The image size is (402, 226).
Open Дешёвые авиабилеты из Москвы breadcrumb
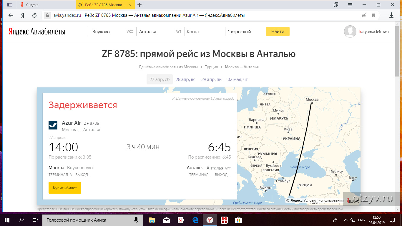(168, 67)
